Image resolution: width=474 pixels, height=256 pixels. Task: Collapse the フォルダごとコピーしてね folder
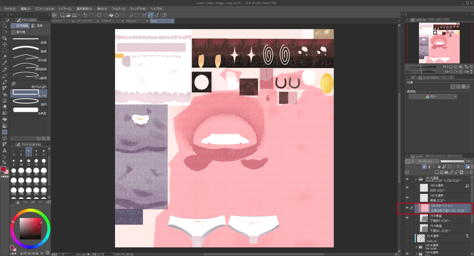(416, 179)
